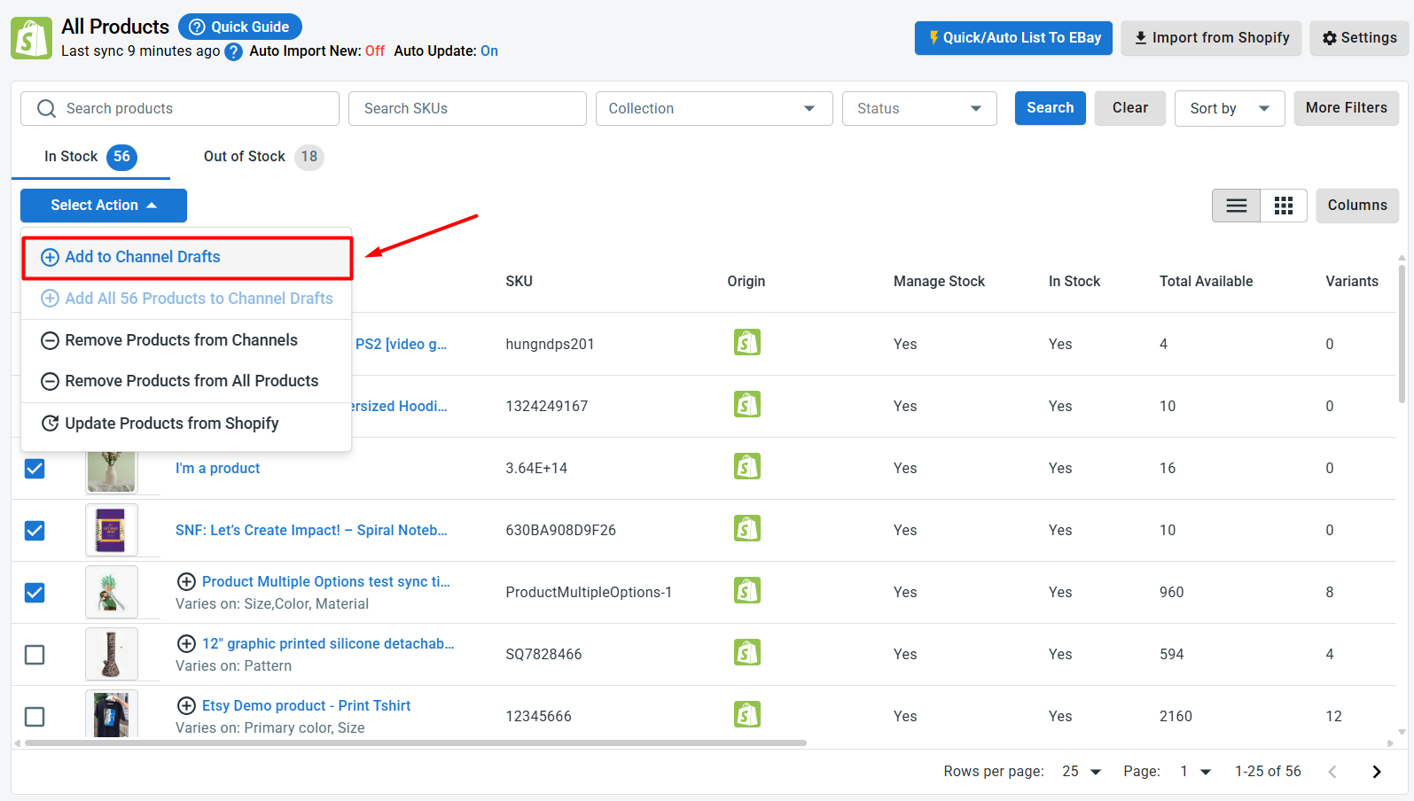Click Shopify origin icon for 3.64E+14 row

point(747,467)
